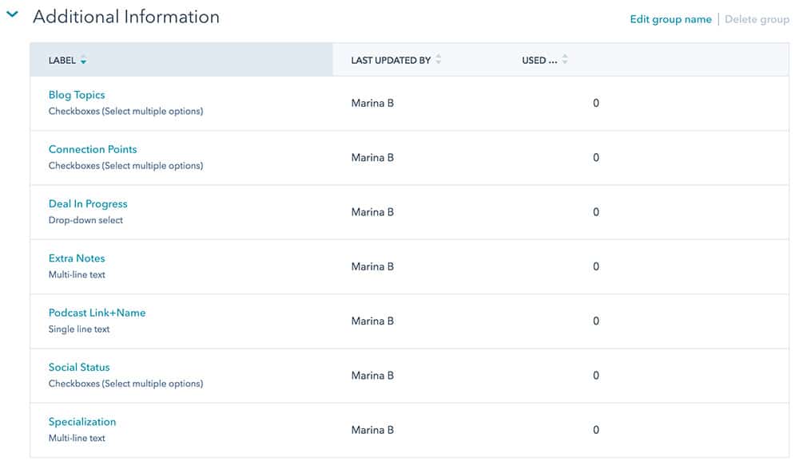Viewport: 799px width, 465px height.
Task: Click Delete group
Action: click(757, 19)
